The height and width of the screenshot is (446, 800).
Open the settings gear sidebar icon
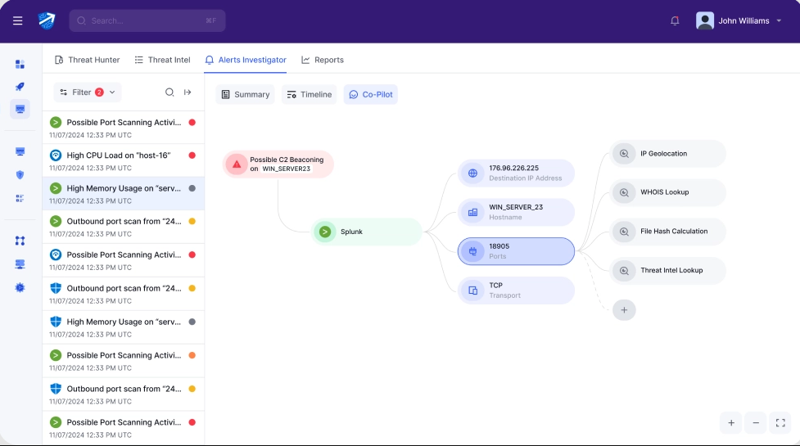coord(20,287)
